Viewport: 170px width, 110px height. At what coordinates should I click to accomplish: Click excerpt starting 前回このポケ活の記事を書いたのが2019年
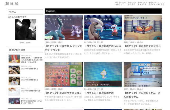(142, 52)
